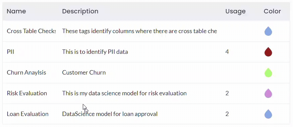The height and width of the screenshot is (127, 293).
Task: Click the Loan Evaluation usage count 2
Action: pos(227,114)
